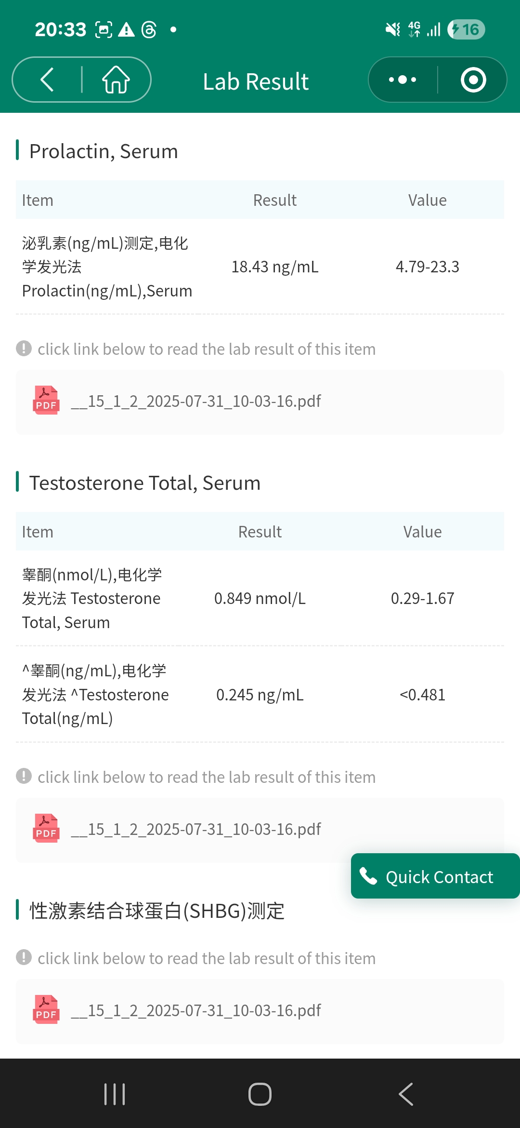Tap the info icon above Prolactin PDF
The image size is (520, 1128).
pyautogui.click(x=24, y=348)
